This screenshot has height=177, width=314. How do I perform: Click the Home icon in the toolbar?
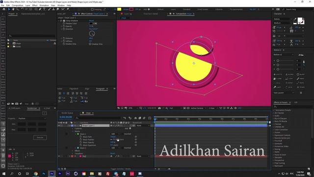click(x=4, y=9)
